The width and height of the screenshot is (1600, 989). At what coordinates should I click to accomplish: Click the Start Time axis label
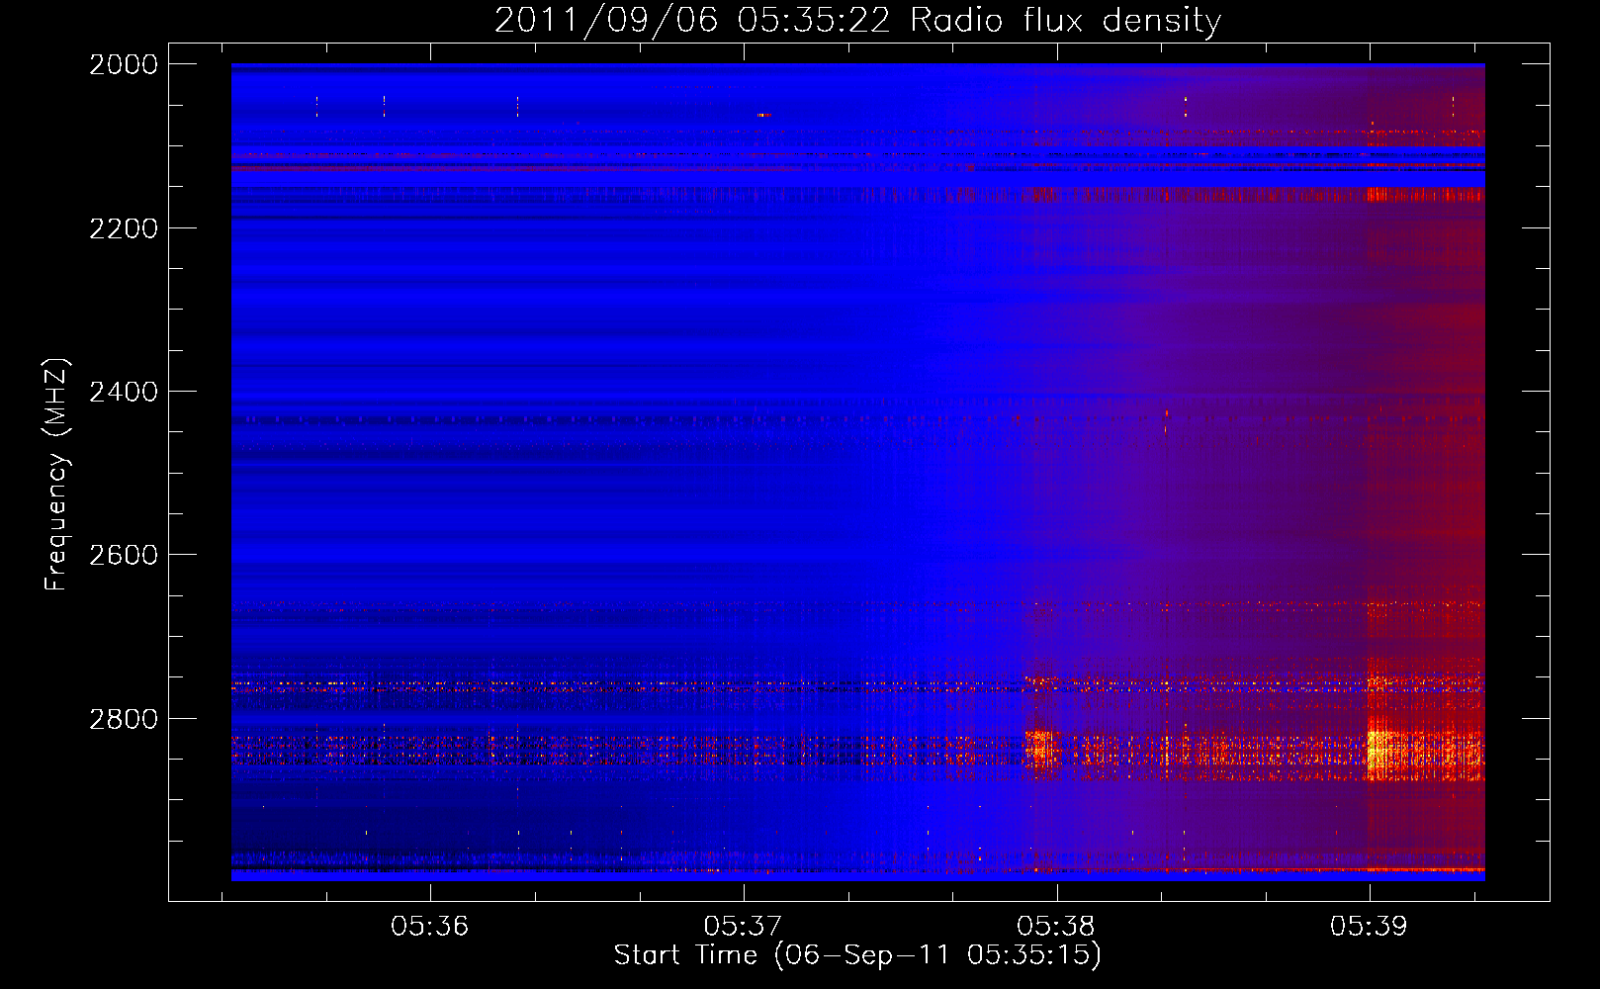(x=857, y=955)
